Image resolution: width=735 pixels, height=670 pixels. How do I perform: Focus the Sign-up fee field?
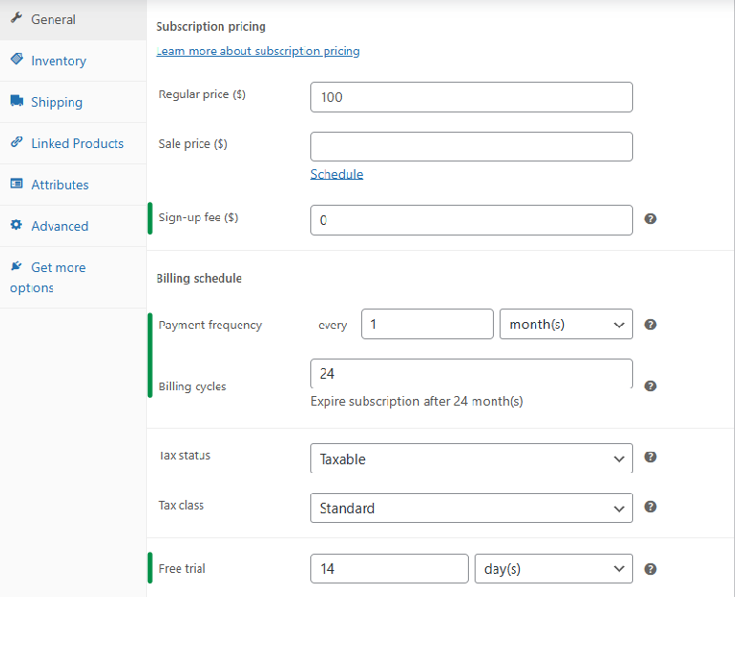pos(472,220)
